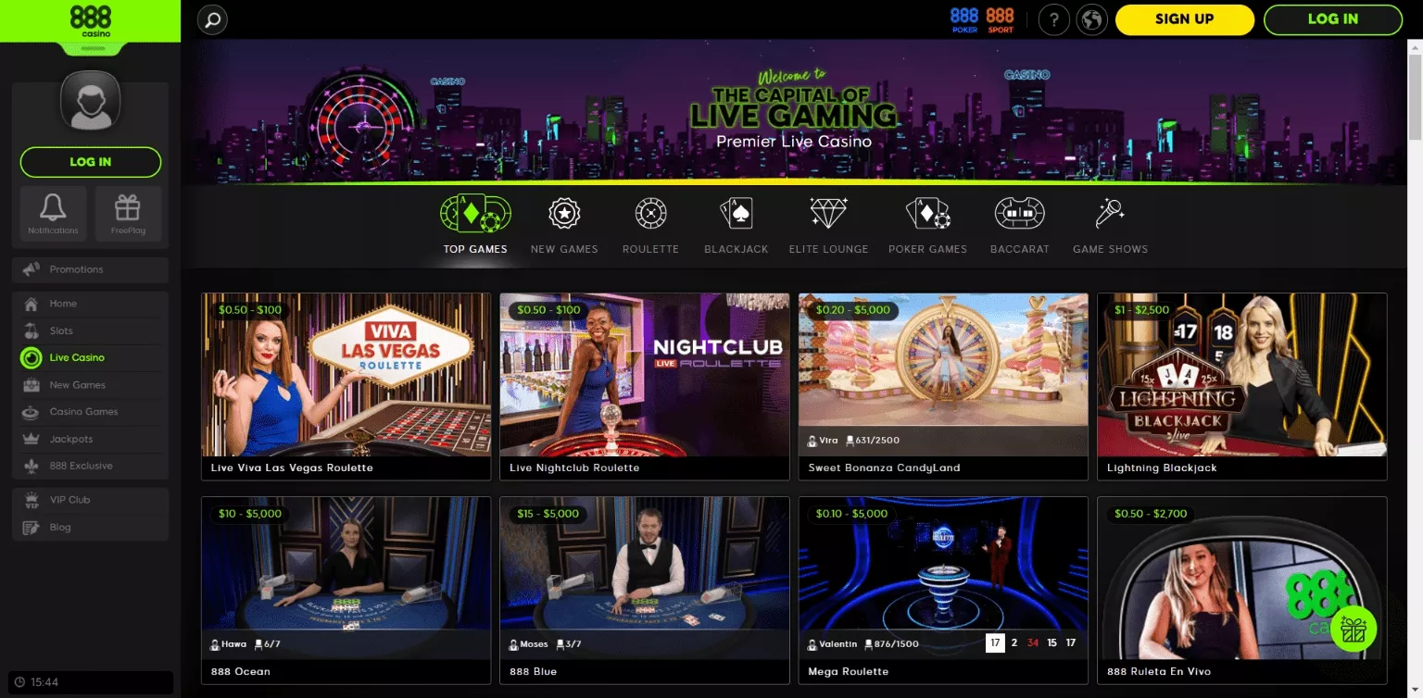Click the globe language icon
1423x698 pixels.
(1092, 19)
